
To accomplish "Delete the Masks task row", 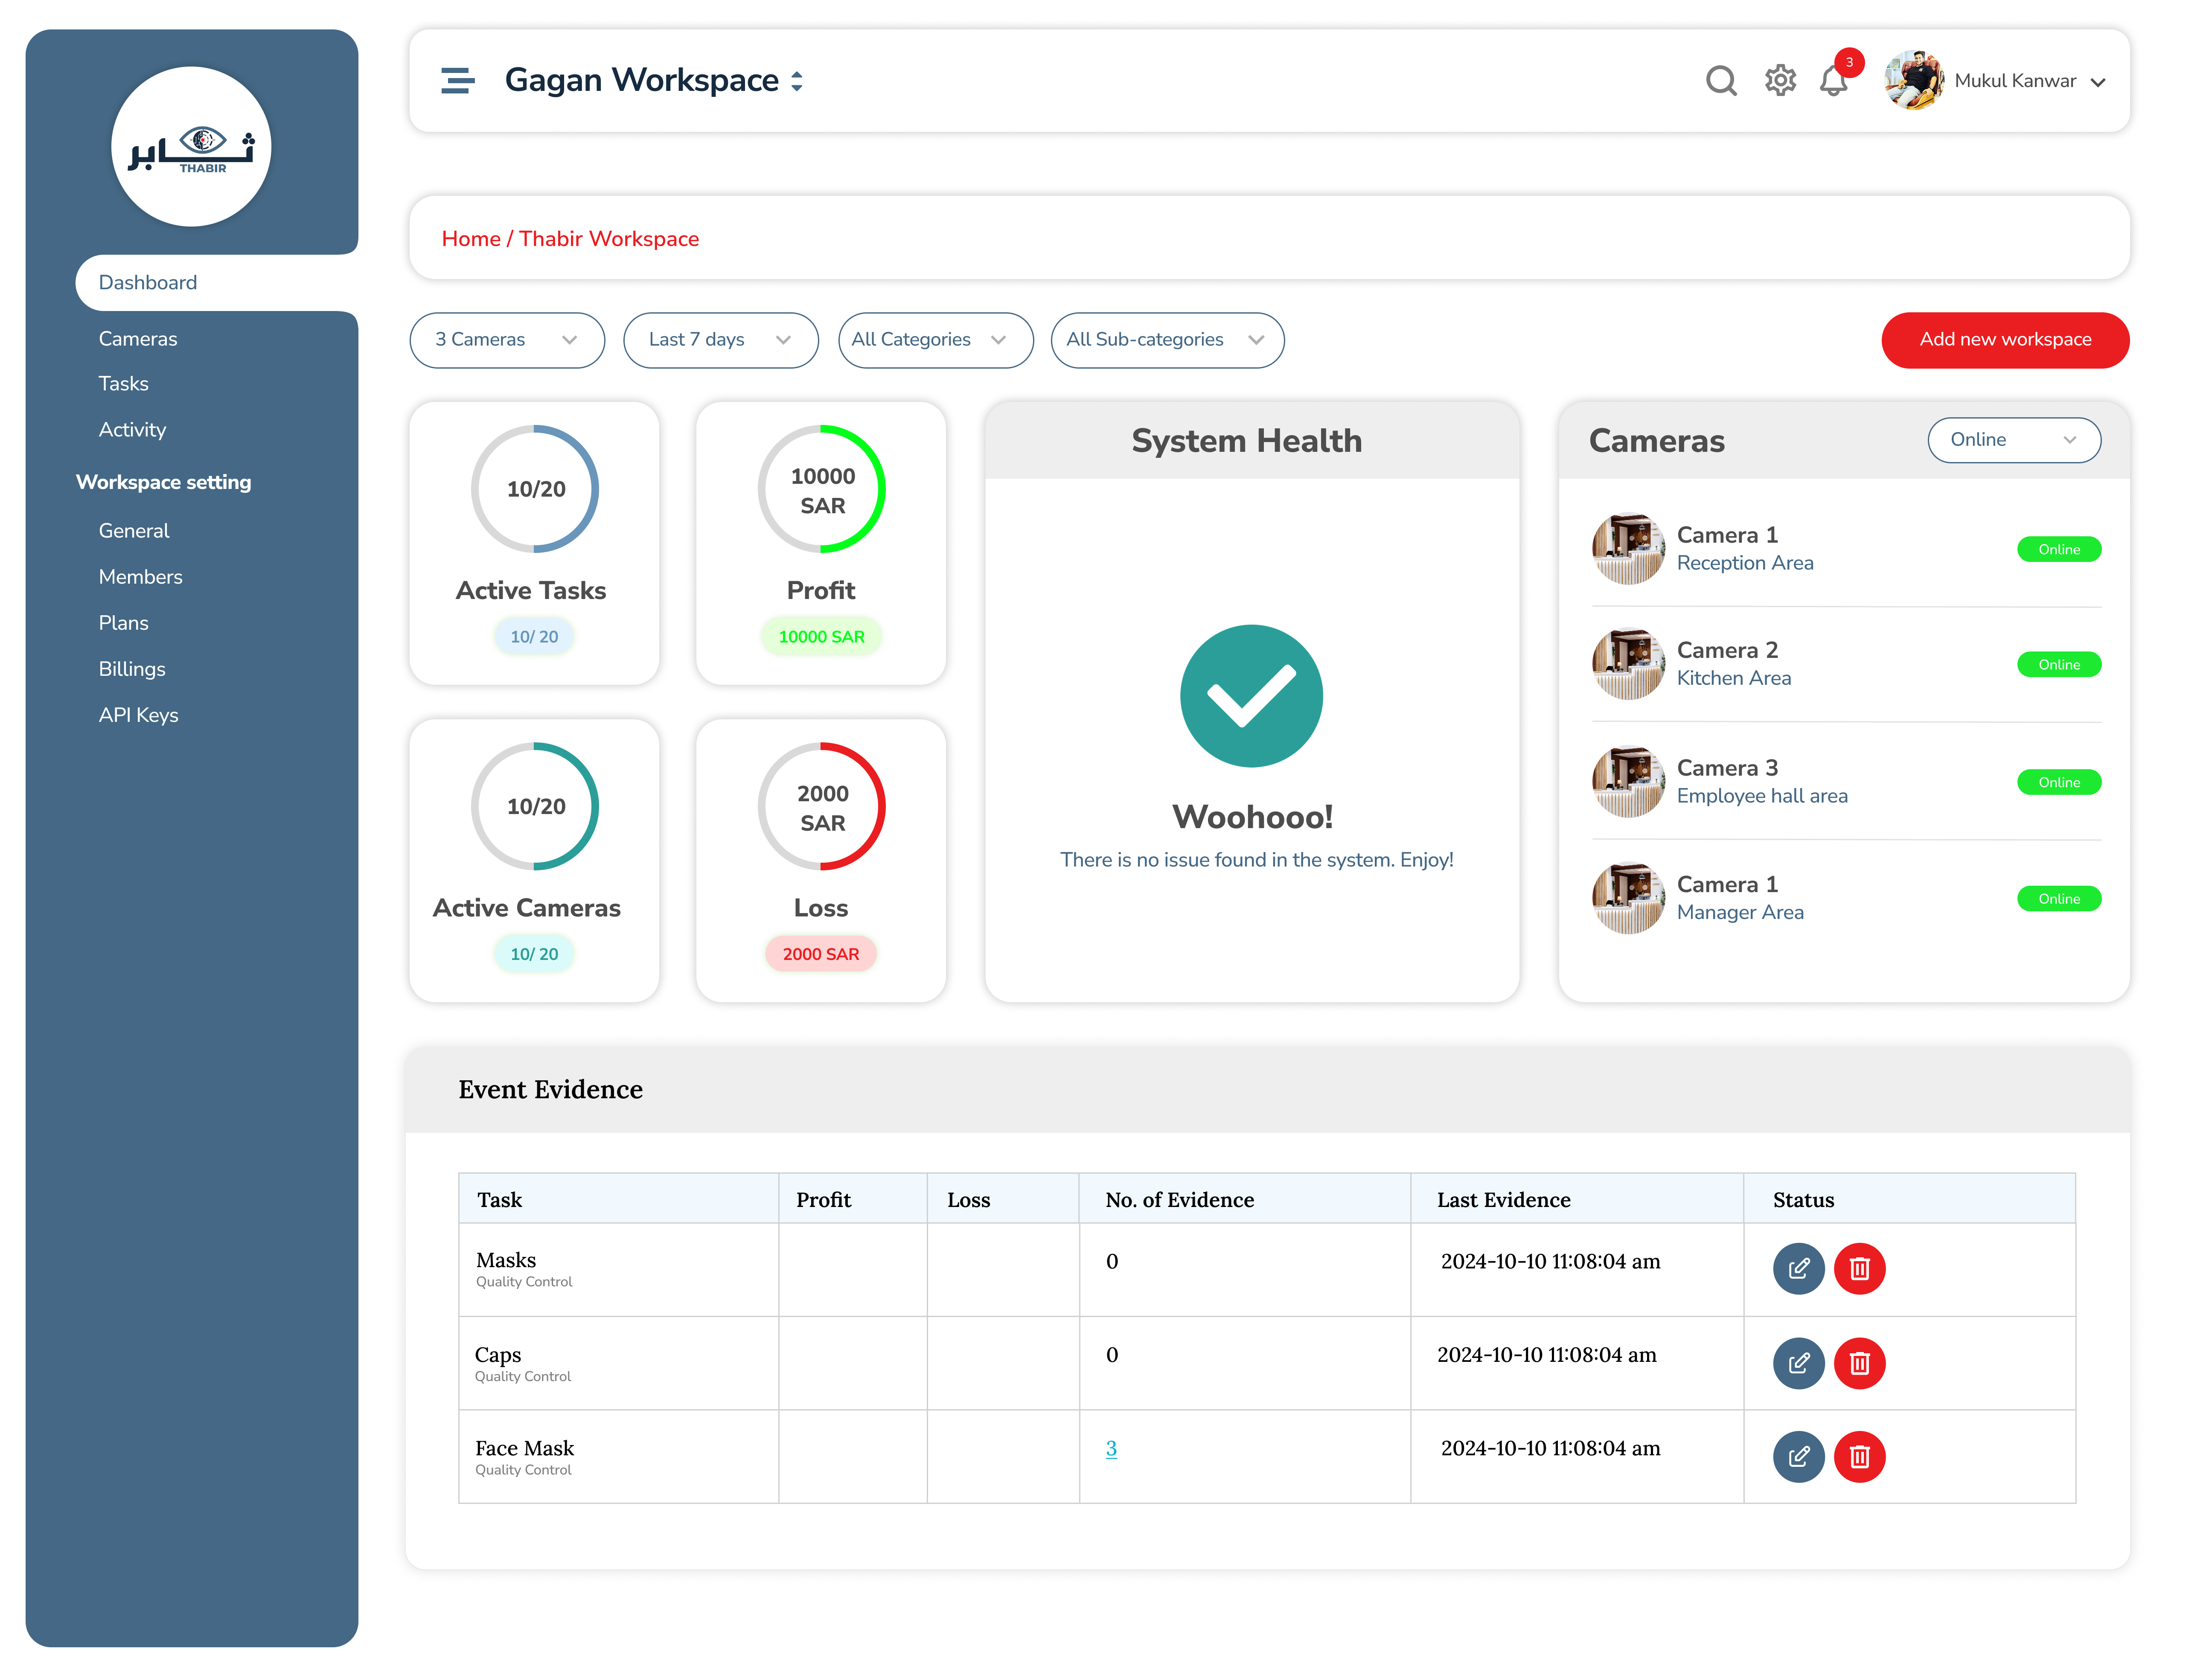I will pos(1859,1268).
